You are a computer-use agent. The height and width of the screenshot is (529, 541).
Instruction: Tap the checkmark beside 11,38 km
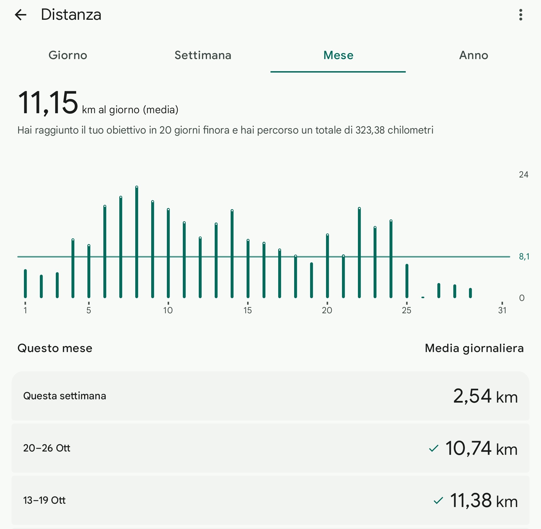tap(438, 500)
